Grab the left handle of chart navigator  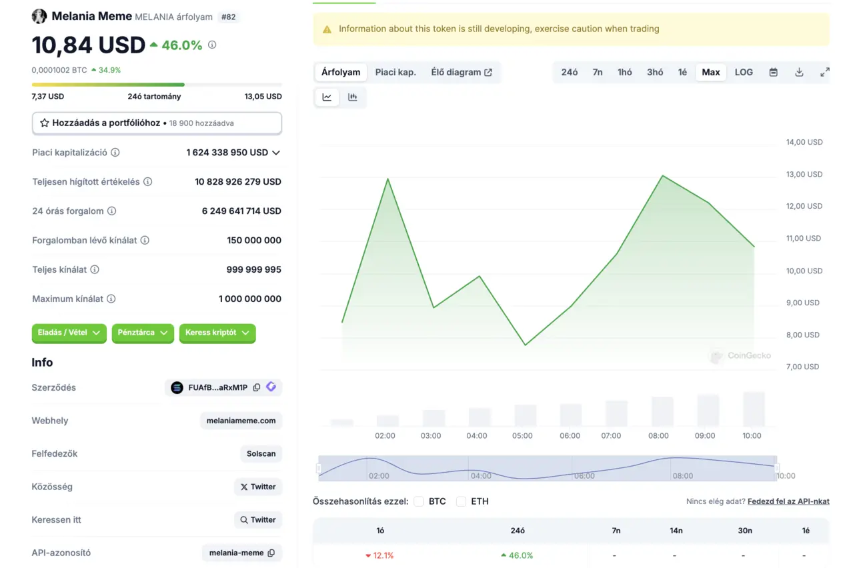(x=319, y=469)
